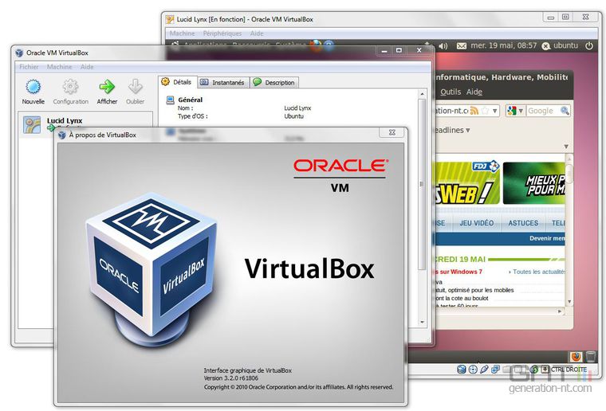This screenshot has width=606, height=411.
Task: Click the Ubuntu OS type value
Action: pos(293,116)
